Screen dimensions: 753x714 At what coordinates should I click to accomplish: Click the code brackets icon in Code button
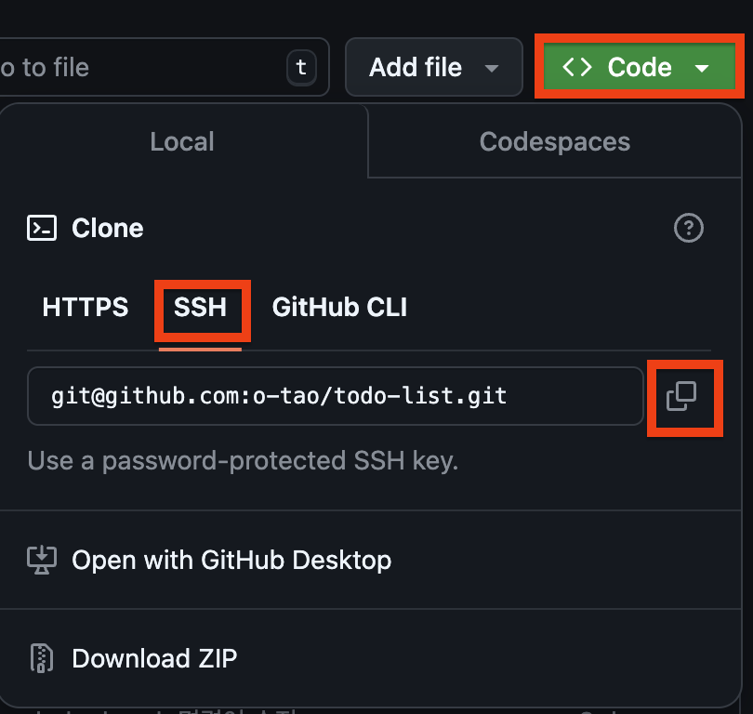576,67
